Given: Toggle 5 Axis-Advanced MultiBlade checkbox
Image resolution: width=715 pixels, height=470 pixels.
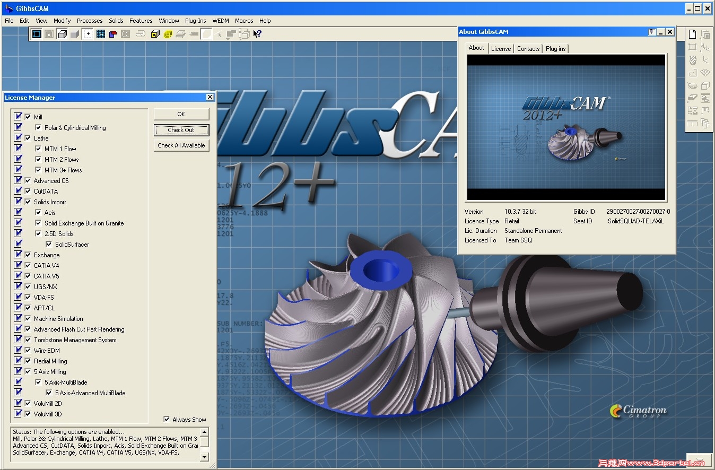Looking at the screenshot, I should 49,393.
